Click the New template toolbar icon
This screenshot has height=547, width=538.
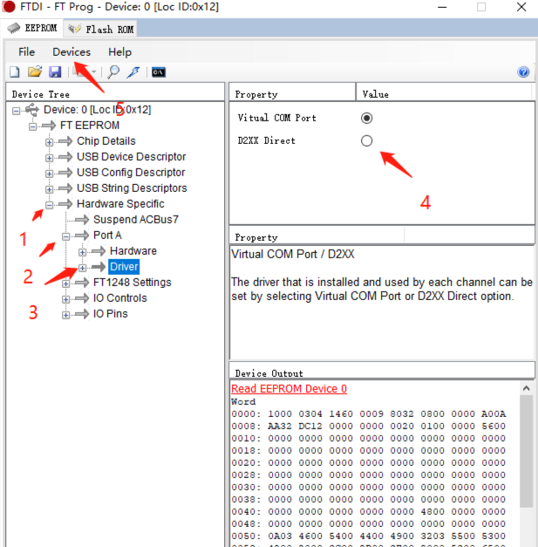point(15,72)
